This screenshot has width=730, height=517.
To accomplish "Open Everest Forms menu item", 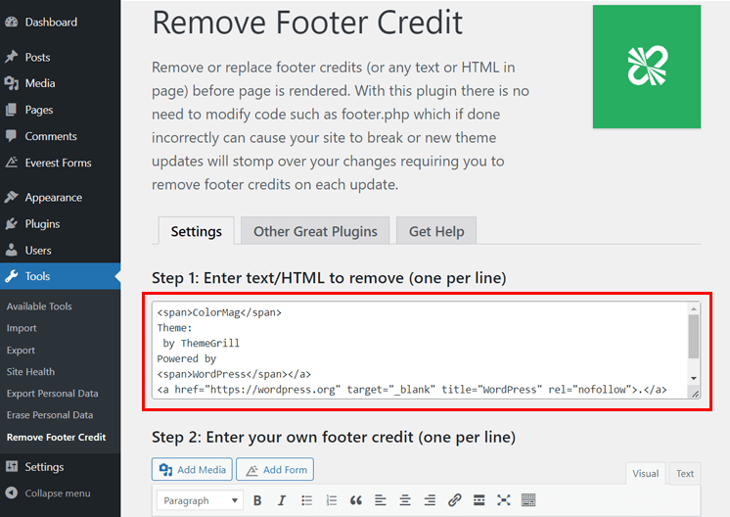I will pos(60,163).
